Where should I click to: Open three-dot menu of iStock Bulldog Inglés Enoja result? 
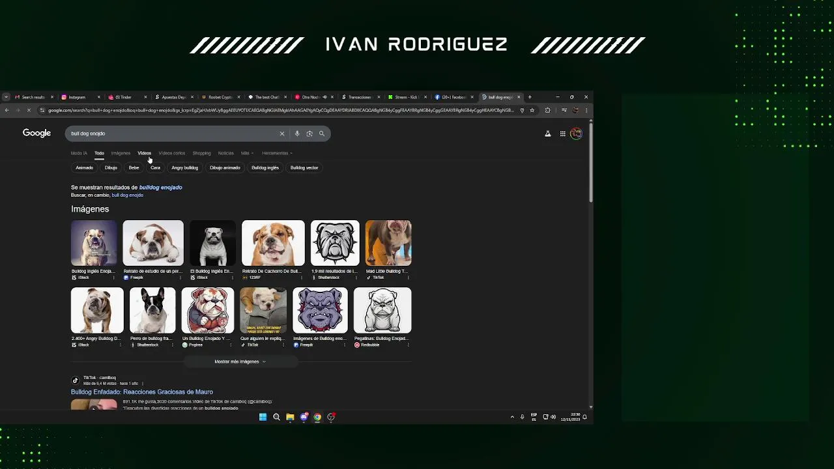click(115, 277)
